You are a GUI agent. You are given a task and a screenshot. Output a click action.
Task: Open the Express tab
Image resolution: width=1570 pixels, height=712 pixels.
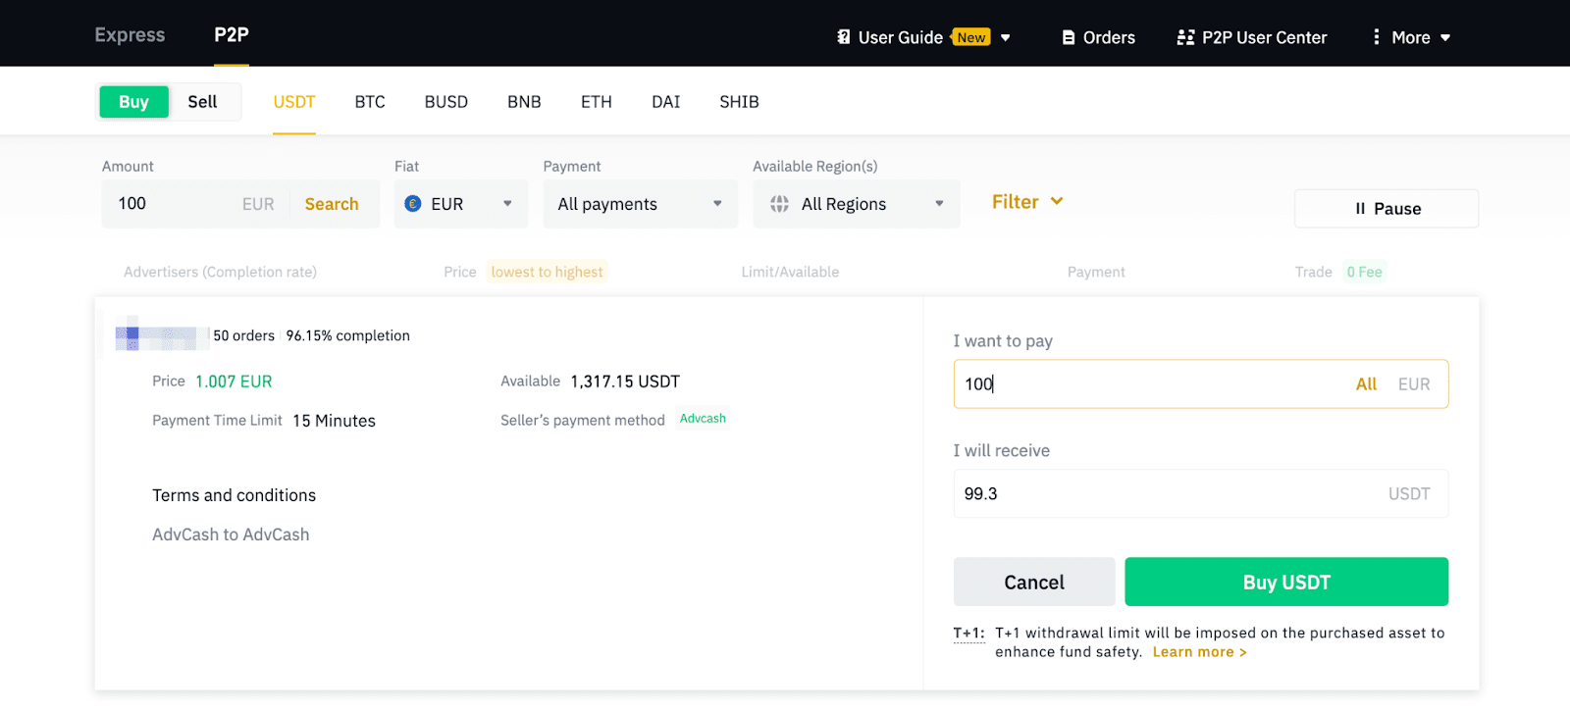(130, 35)
